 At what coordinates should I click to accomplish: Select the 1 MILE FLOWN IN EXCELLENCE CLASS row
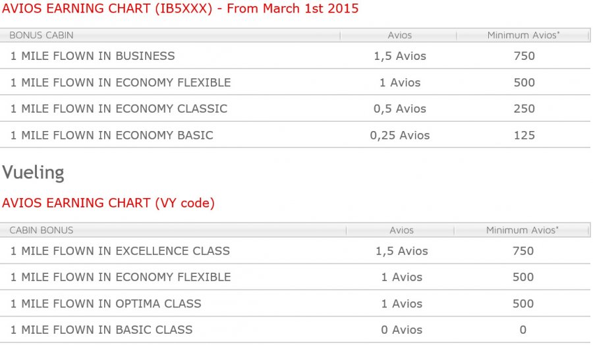click(120, 251)
